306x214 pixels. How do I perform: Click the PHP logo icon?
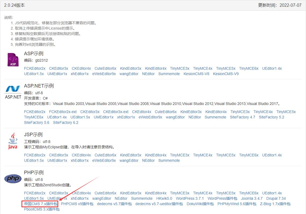coord(13,178)
